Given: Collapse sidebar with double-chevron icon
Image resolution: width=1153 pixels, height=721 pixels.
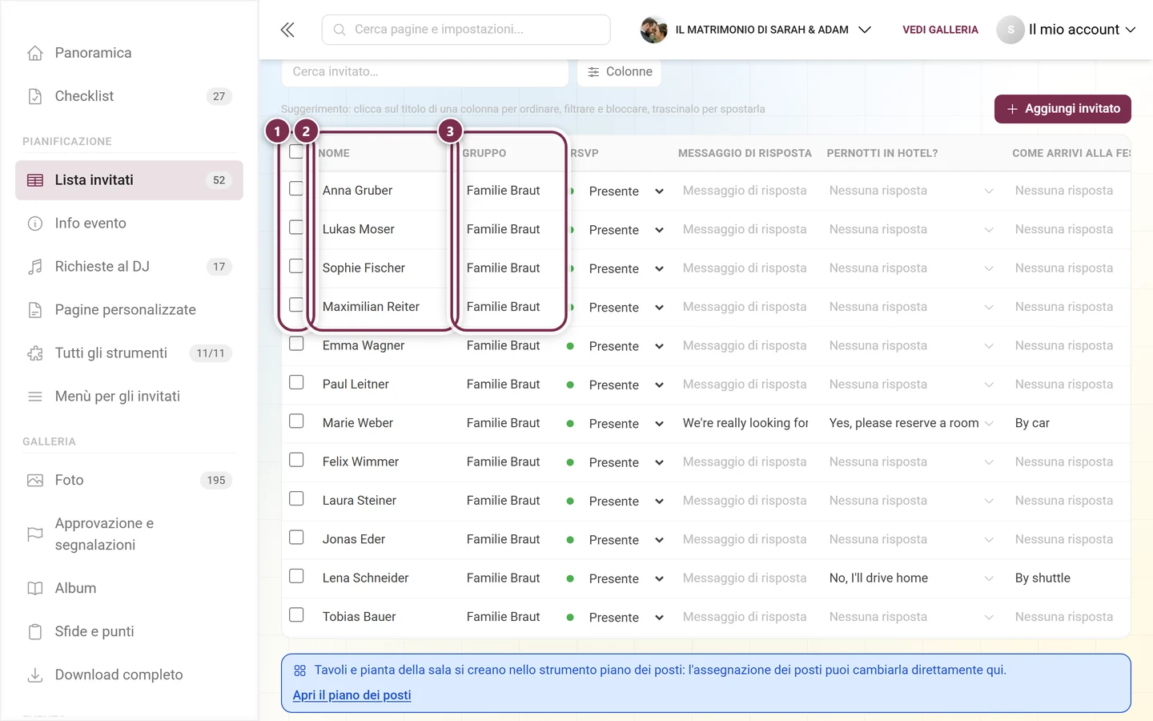Looking at the screenshot, I should tap(287, 30).
